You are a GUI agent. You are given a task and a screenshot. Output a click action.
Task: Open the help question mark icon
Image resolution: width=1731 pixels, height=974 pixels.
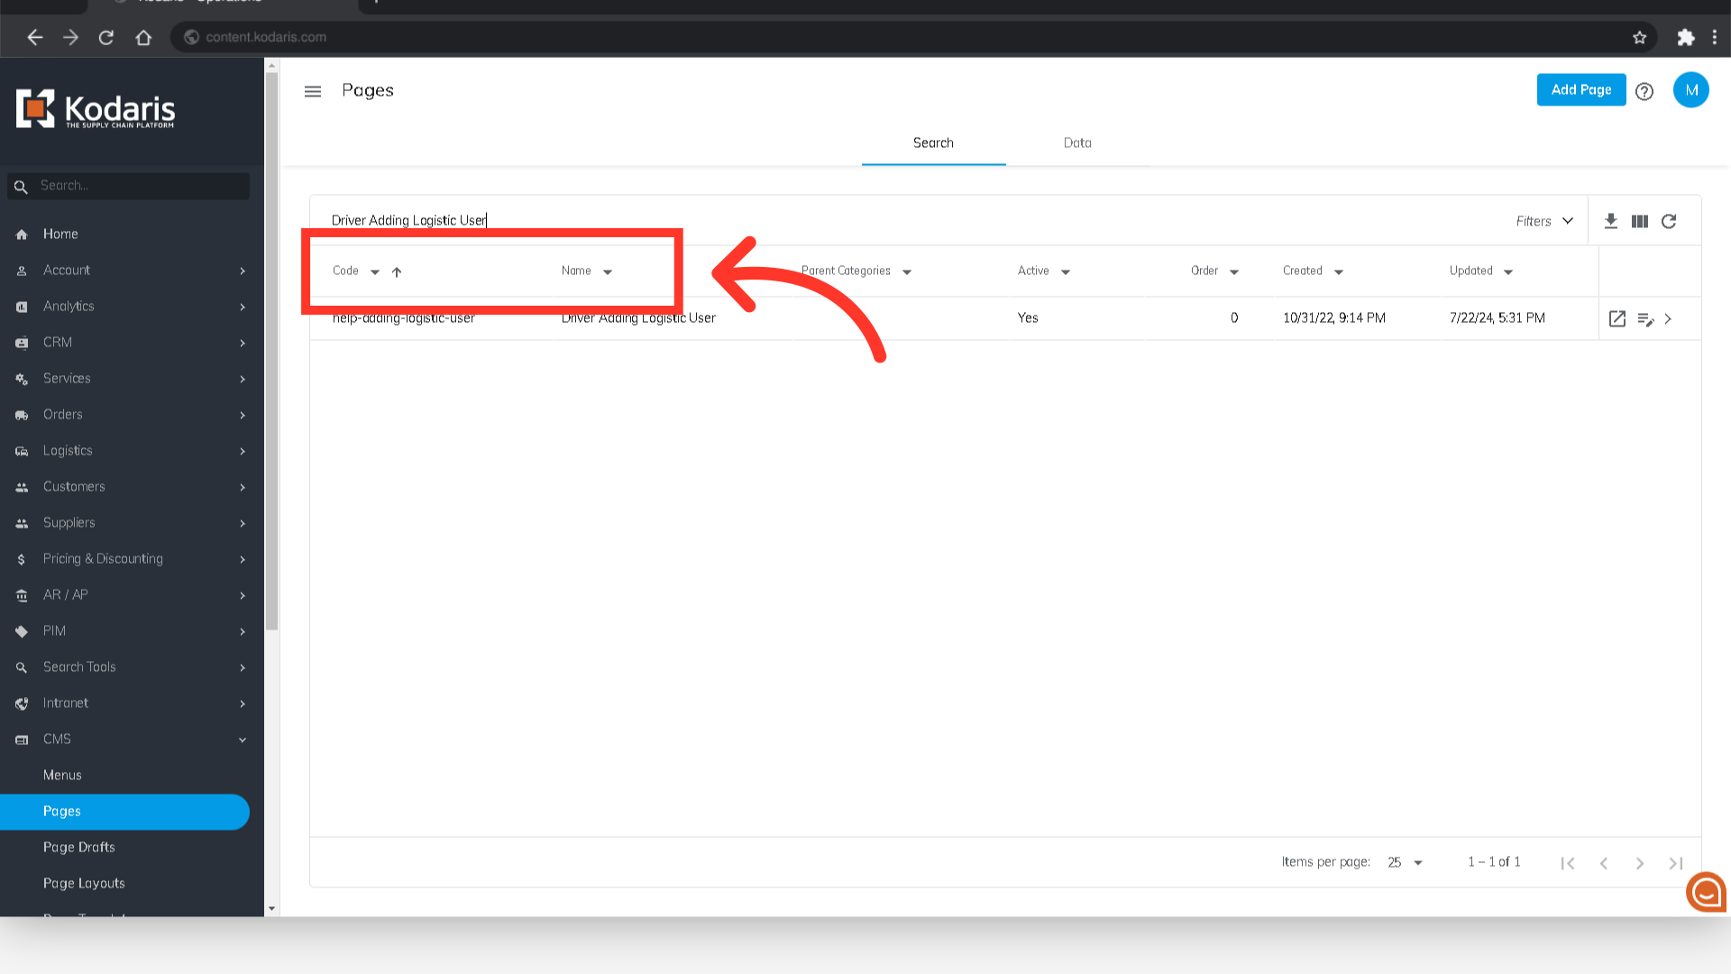1644,91
